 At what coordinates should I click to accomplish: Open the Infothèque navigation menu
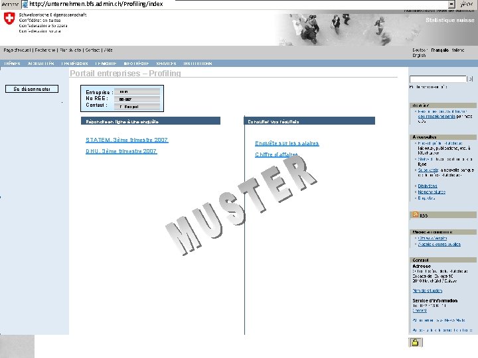[x=136, y=64]
